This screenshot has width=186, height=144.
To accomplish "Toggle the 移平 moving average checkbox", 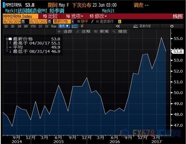I will point(79,22).
